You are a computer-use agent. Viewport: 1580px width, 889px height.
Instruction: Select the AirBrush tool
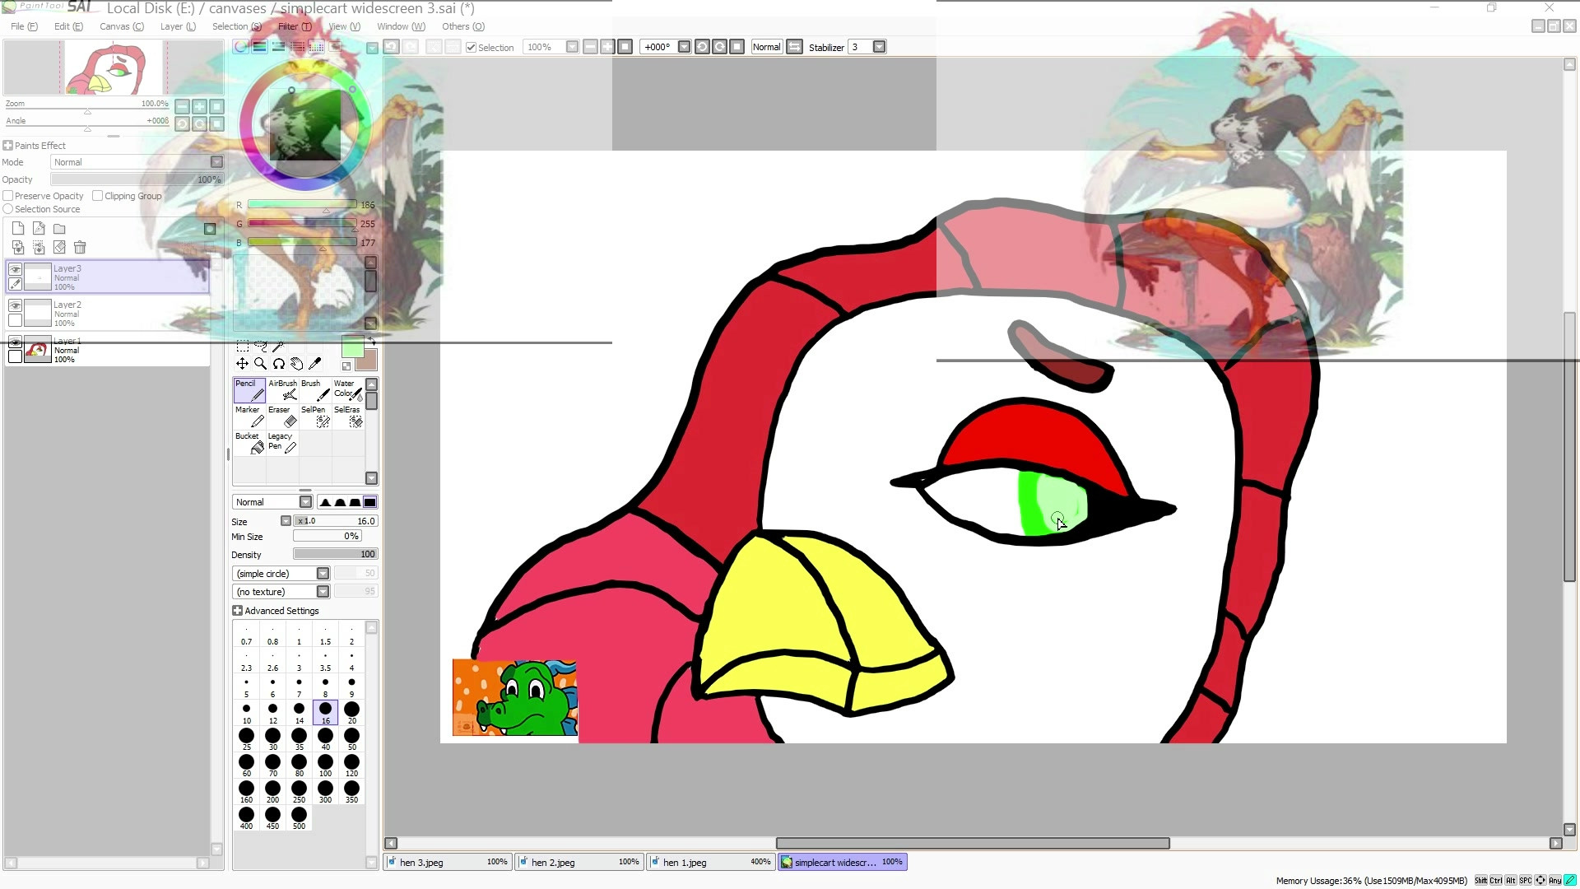[x=282, y=390]
